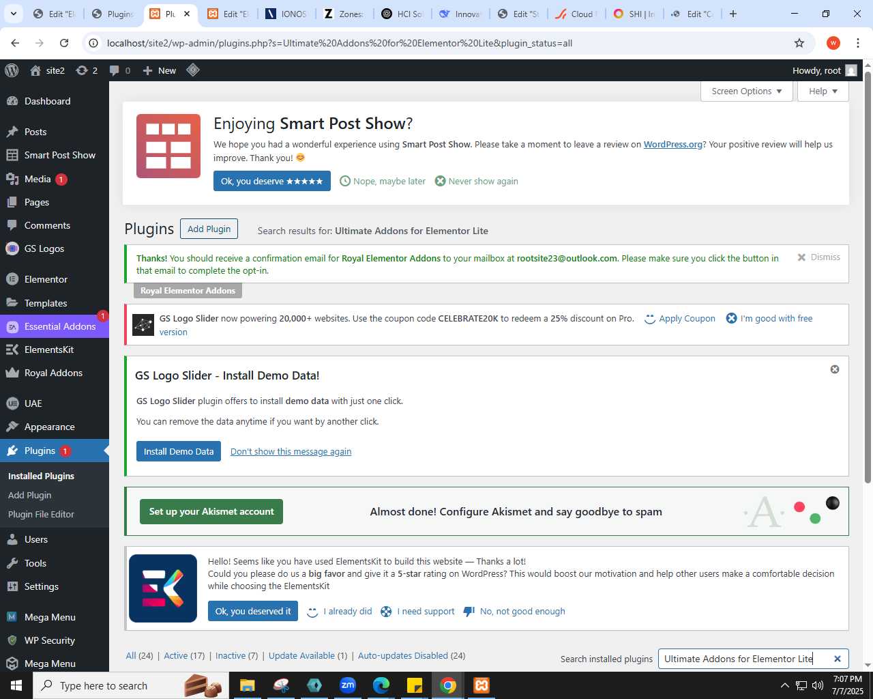This screenshot has width=873, height=699.
Task: Open Settings in the sidebar
Action: point(55,586)
